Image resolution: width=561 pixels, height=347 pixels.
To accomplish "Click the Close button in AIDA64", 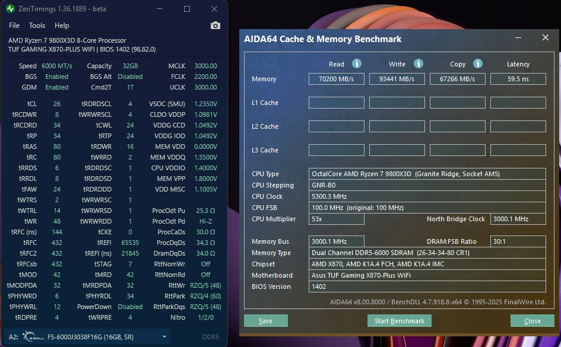I will (x=532, y=320).
